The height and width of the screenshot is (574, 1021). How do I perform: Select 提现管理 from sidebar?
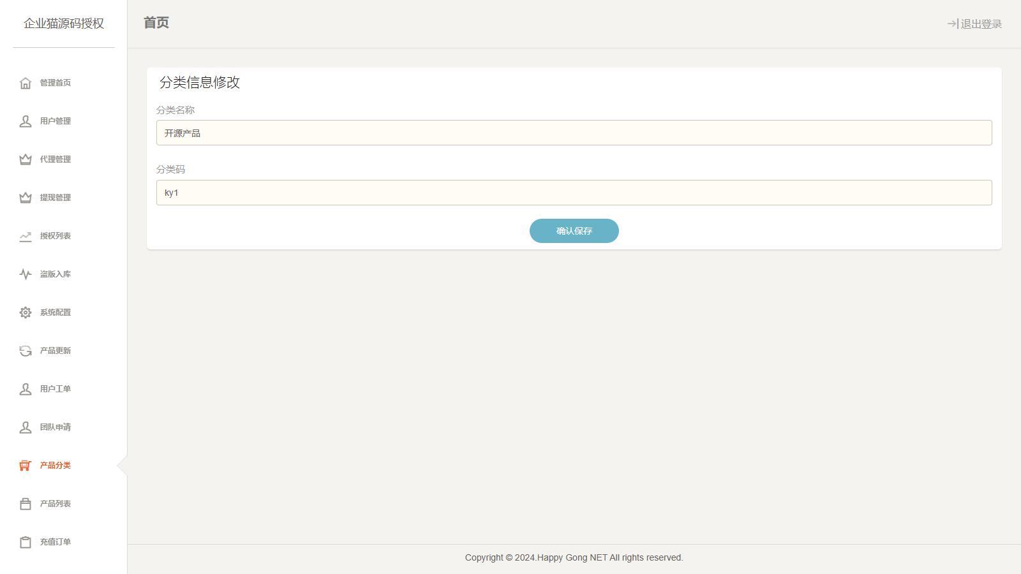[56, 198]
